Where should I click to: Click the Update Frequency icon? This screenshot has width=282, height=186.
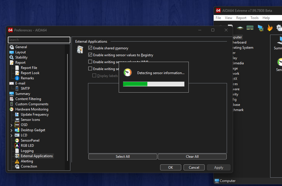[x=17, y=114]
